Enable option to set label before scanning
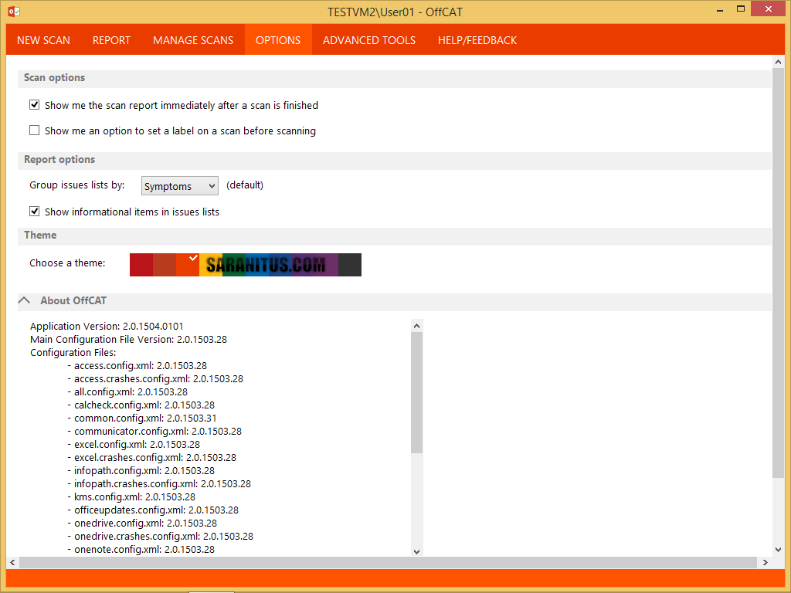 point(34,130)
